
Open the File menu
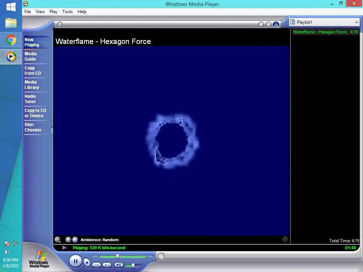pyautogui.click(x=28, y=12)
